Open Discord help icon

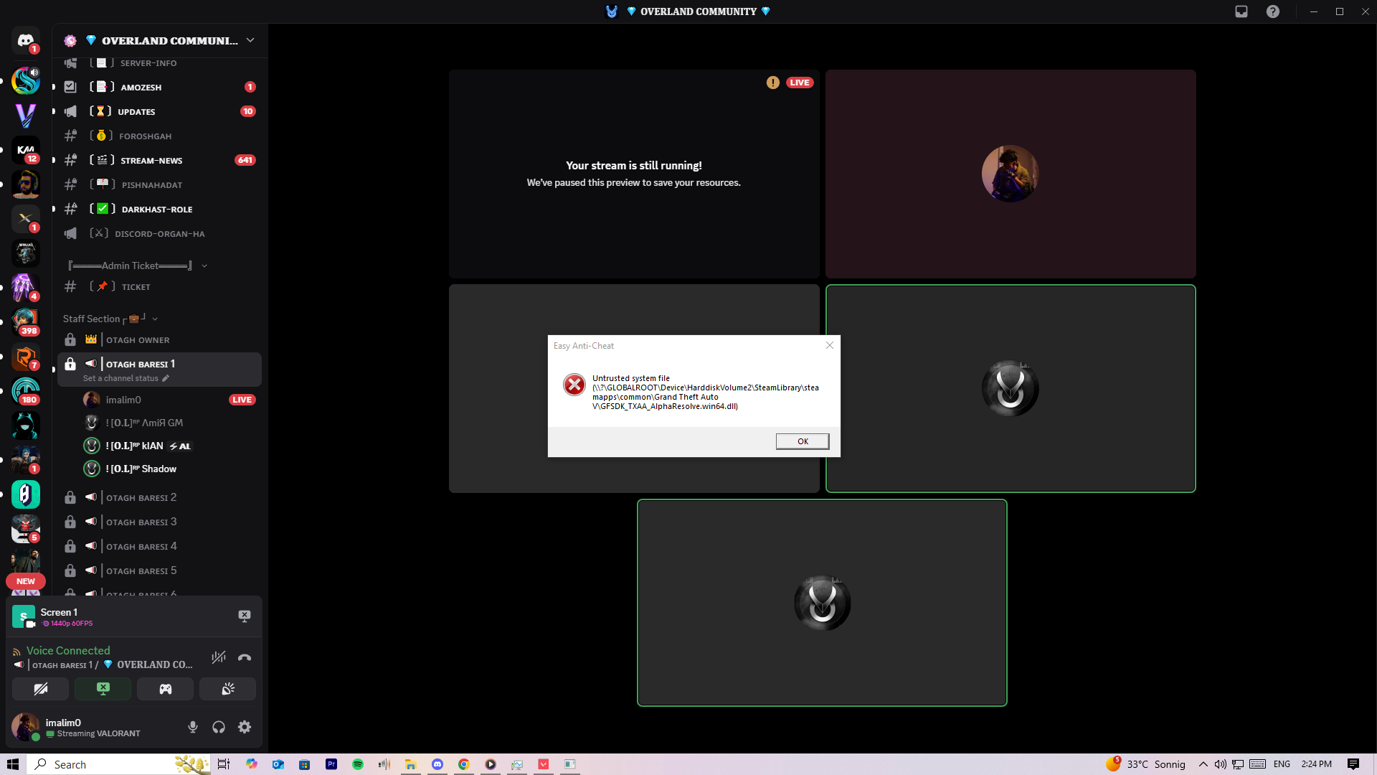tap(1273, 11)
